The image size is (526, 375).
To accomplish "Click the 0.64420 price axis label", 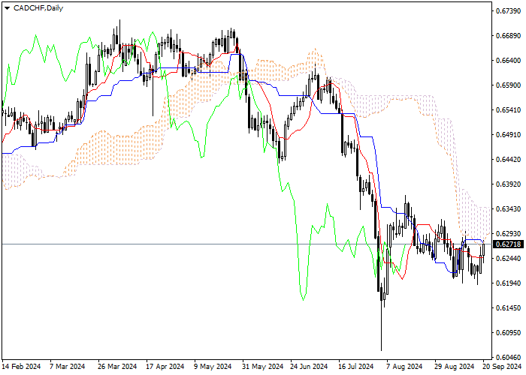I will pos(508,160).
